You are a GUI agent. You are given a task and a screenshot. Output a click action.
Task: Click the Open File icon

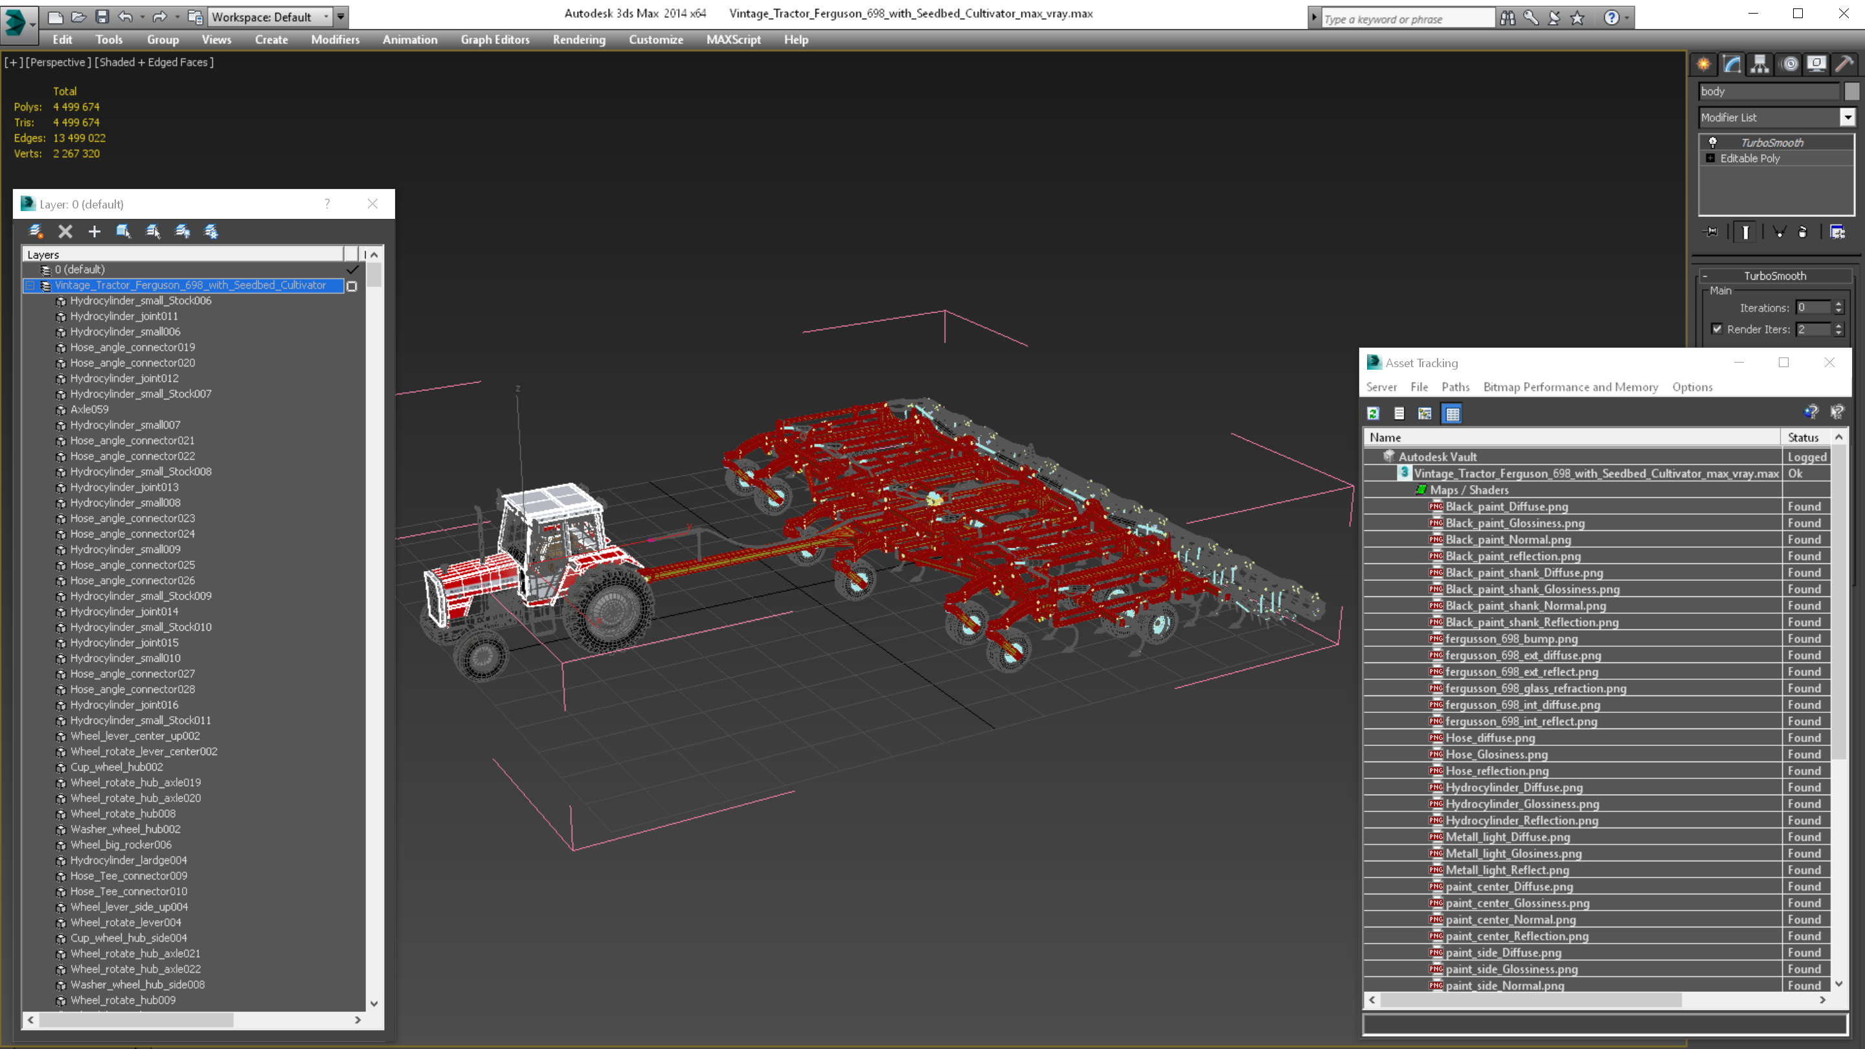click(x=79, y=17)
